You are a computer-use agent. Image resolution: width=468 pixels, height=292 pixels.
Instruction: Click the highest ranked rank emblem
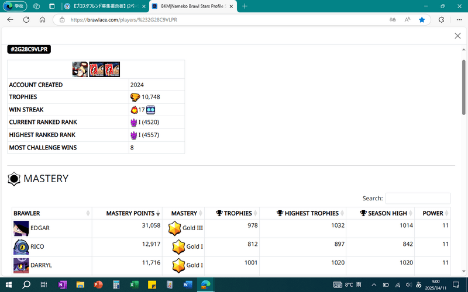[x=134, y=135]
